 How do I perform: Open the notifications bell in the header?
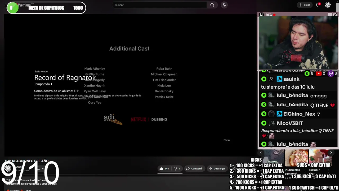(x=318, y=5)
